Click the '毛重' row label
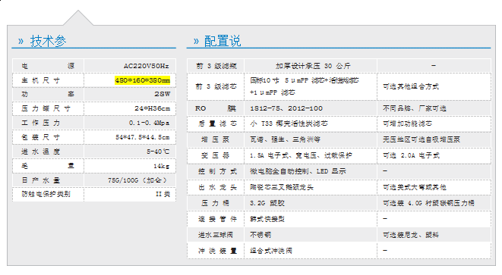The height and width of the screenshot is (275, 502). [x=48, y=166]
